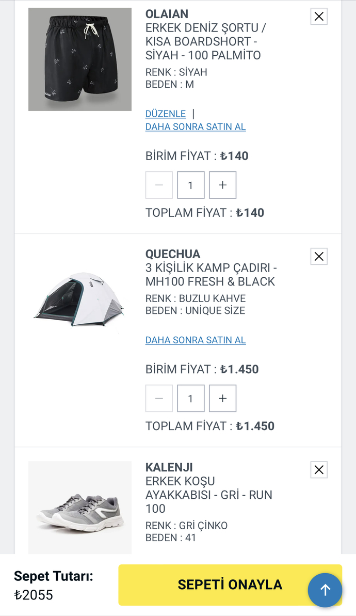Viewport: 356px width, 616px height.
Task: Click DAHA SONRA SATIN AL for shorts
Action: coord(196,127)
